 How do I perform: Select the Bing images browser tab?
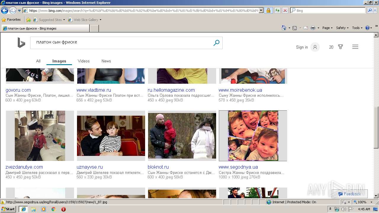45,28
